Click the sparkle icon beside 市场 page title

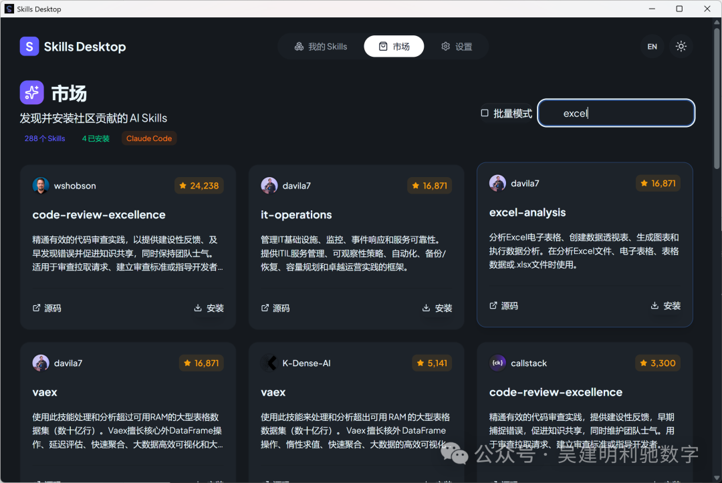click(31, 92)
